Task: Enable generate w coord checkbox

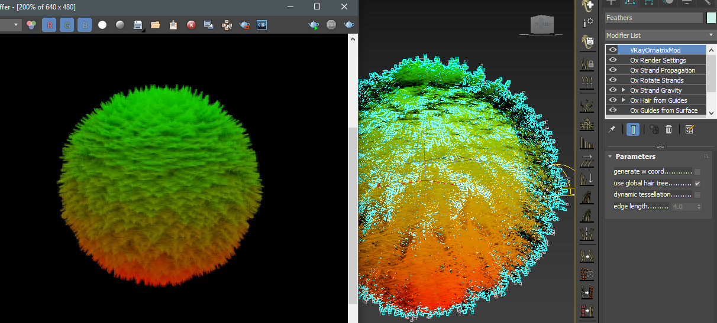Action: [x=697, y=172]
